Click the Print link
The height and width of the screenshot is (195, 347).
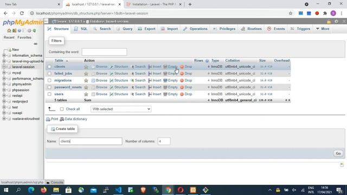tap(52, 119)
